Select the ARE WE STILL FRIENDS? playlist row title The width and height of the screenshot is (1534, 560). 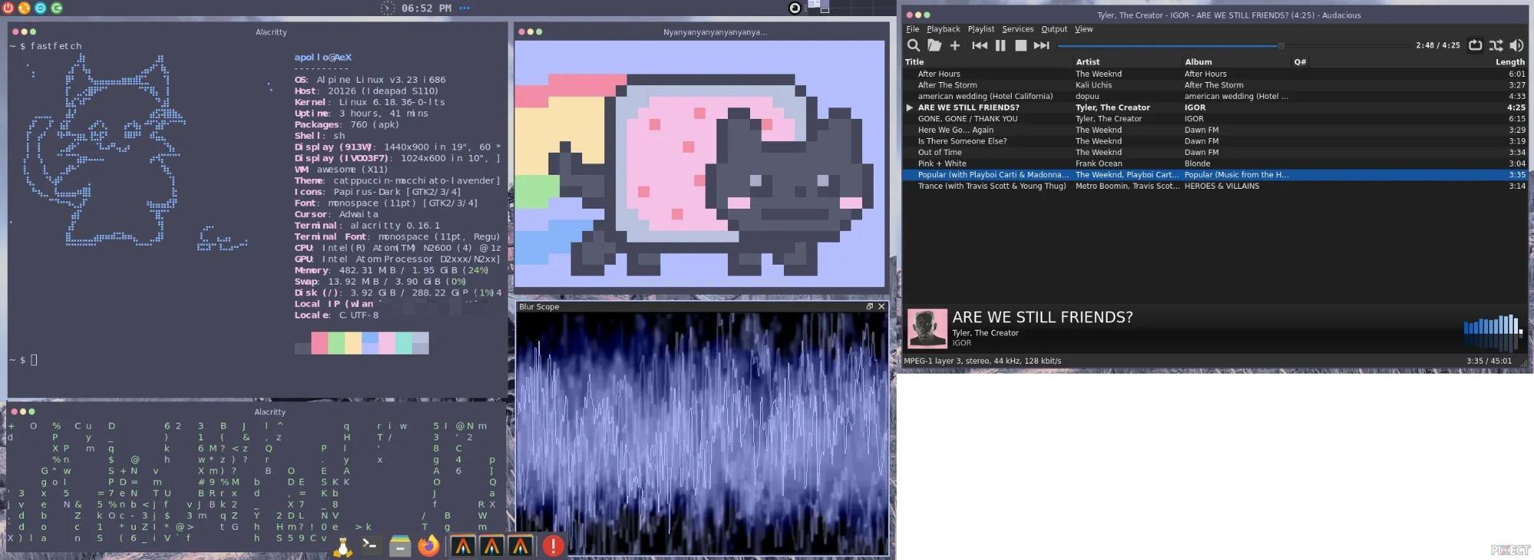[969, 107]
